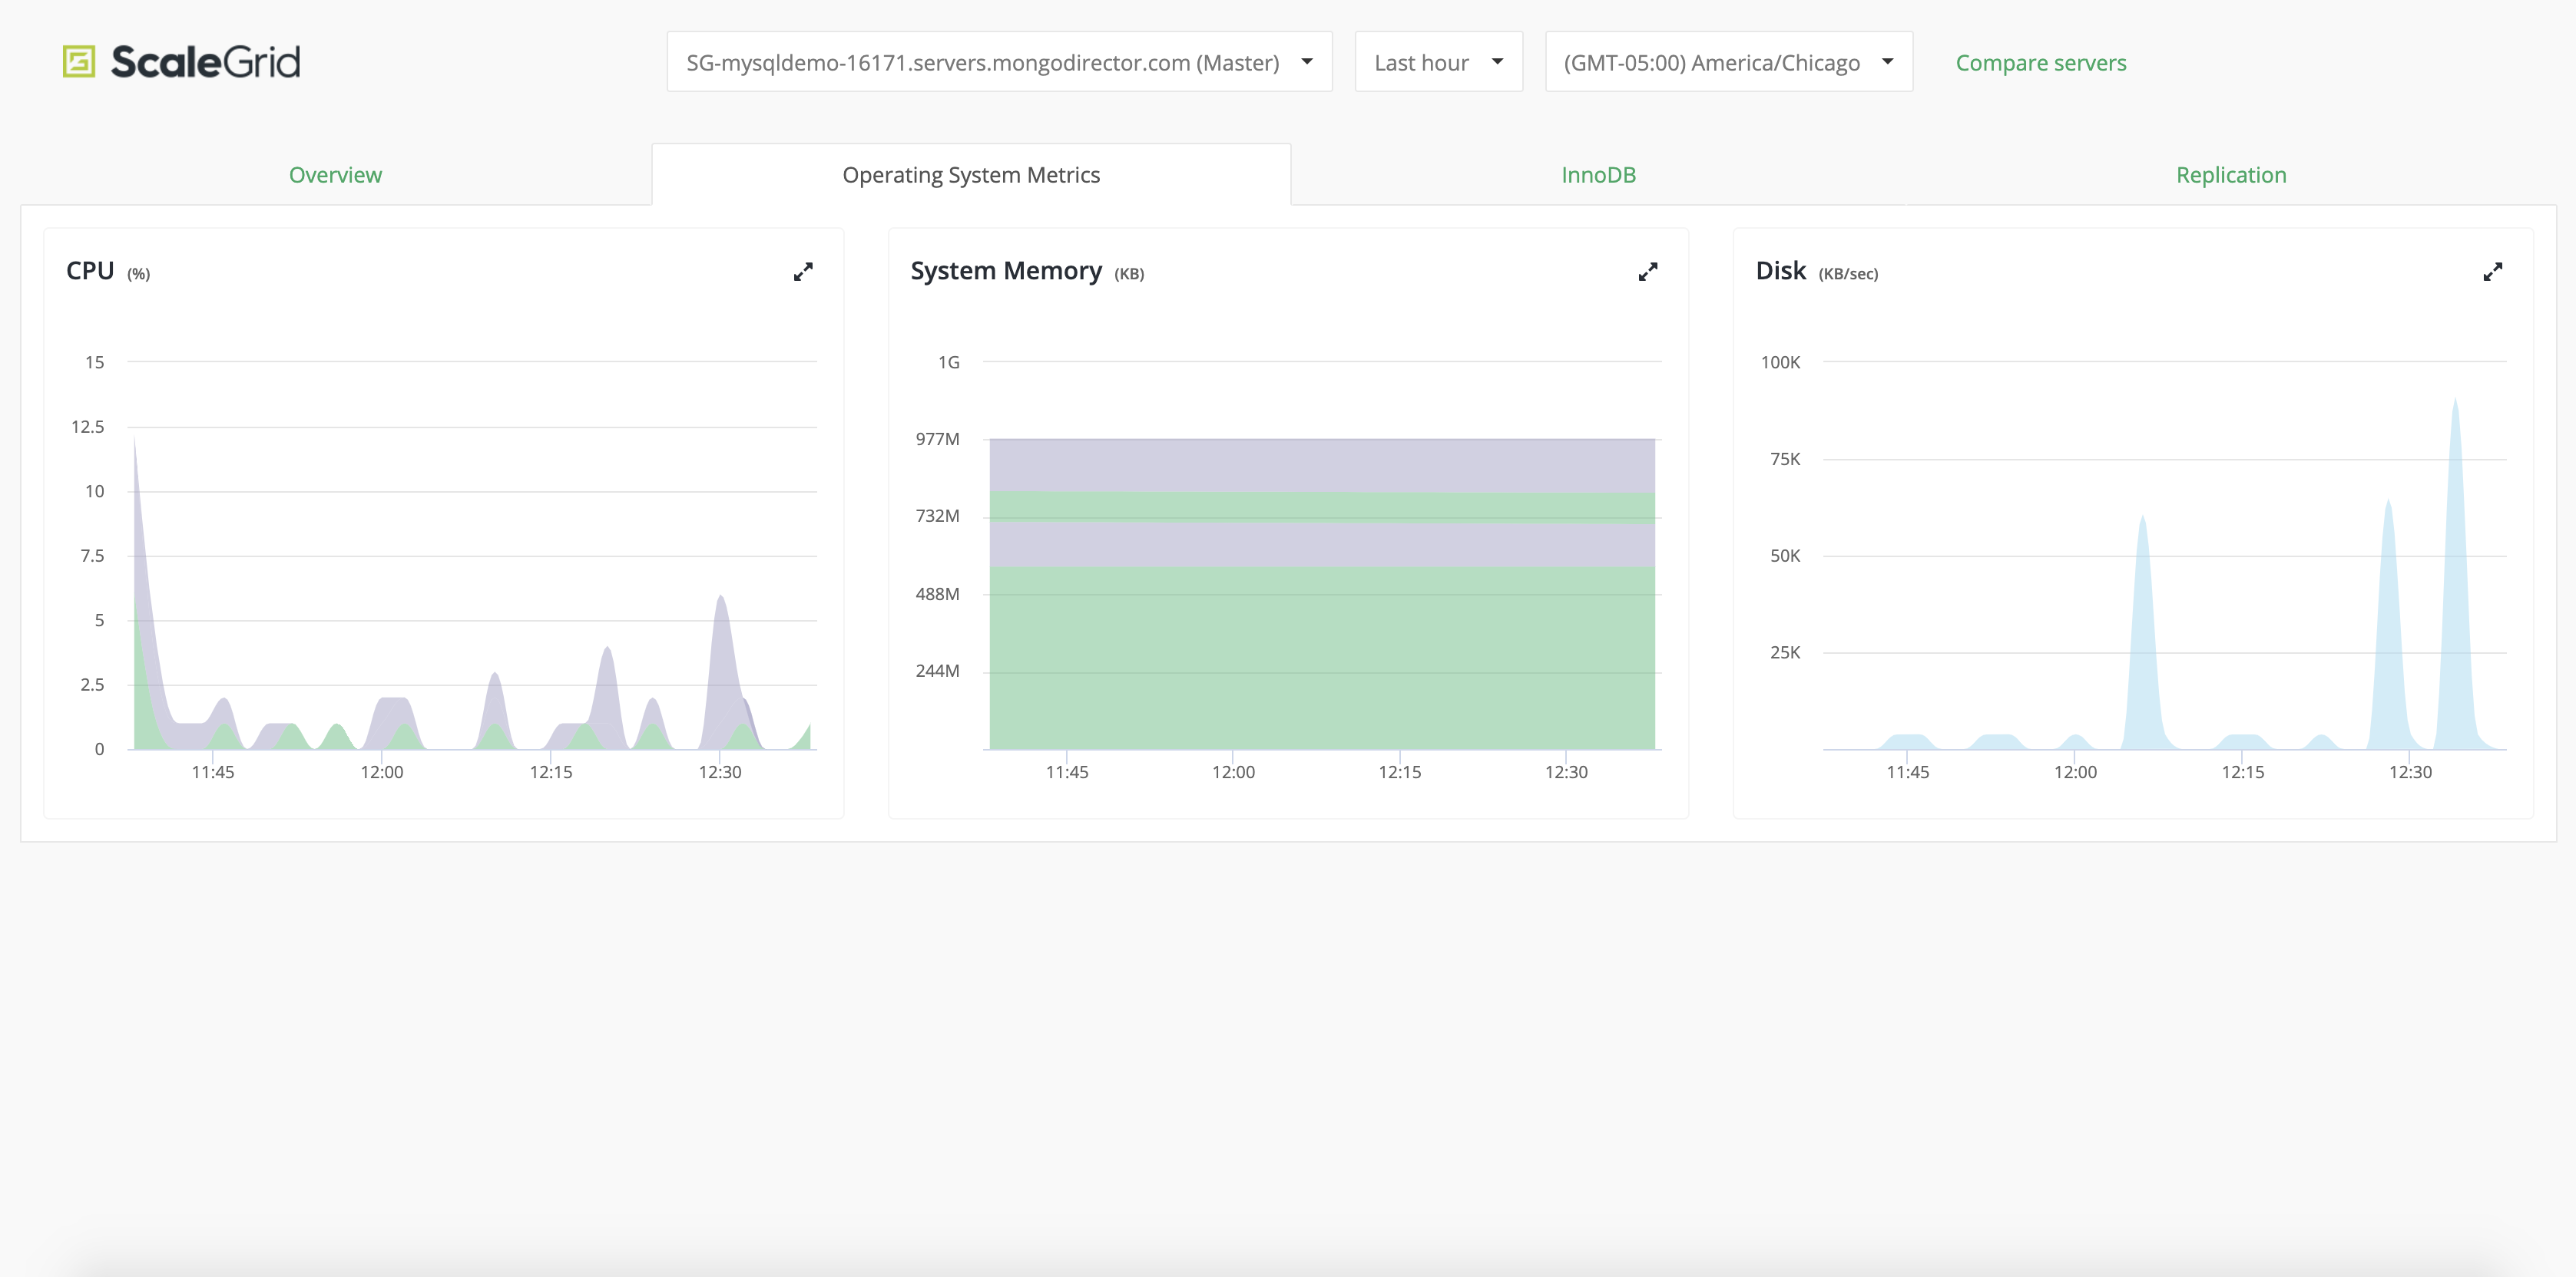Screen dimensions: 2576x1277
Task: Switch to the InnoDB tab
Action: pyautogui.click(x=1598, y=175)
